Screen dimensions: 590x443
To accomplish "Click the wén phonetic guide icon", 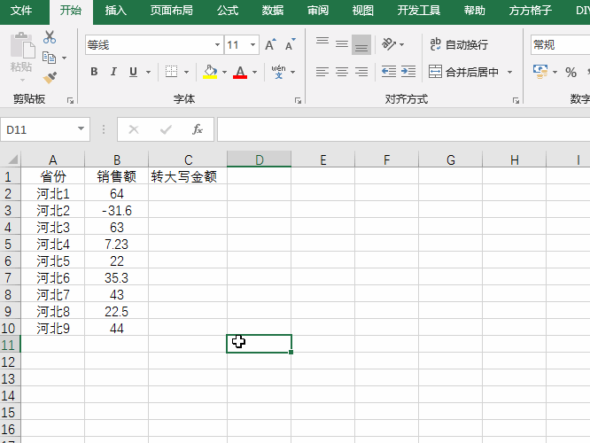I will [x=278, y=72].
